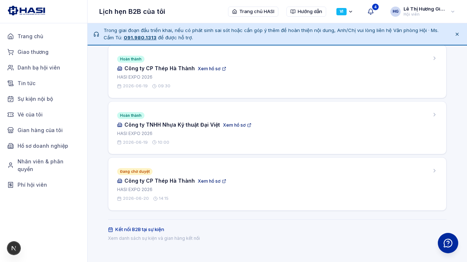Click Lịch hẹn B2B của tôi title
Screen dimensions: 467x262
[x=132, y=12]
